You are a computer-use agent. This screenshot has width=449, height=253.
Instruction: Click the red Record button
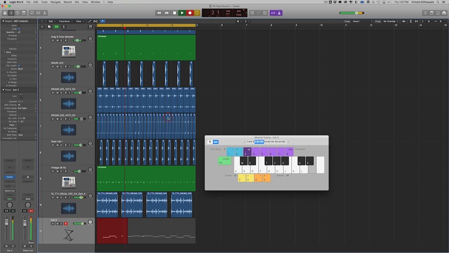pos(189,13)
